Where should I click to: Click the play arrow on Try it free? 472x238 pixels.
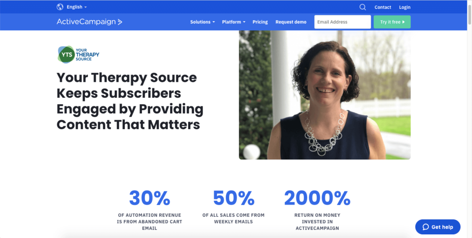point(403,22)
